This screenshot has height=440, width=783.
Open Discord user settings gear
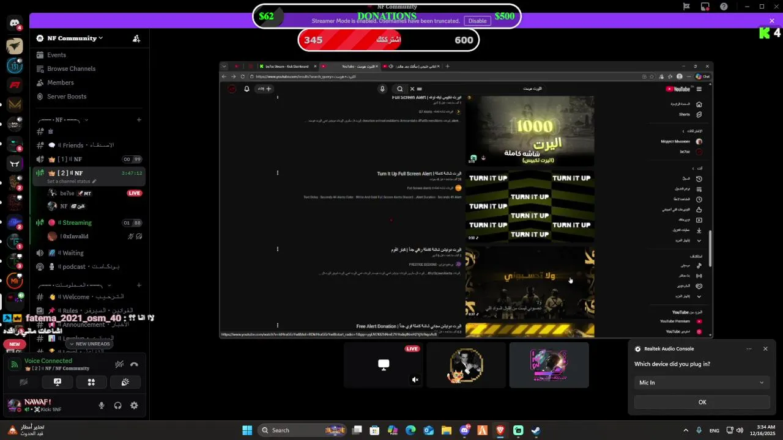point(134,405)
